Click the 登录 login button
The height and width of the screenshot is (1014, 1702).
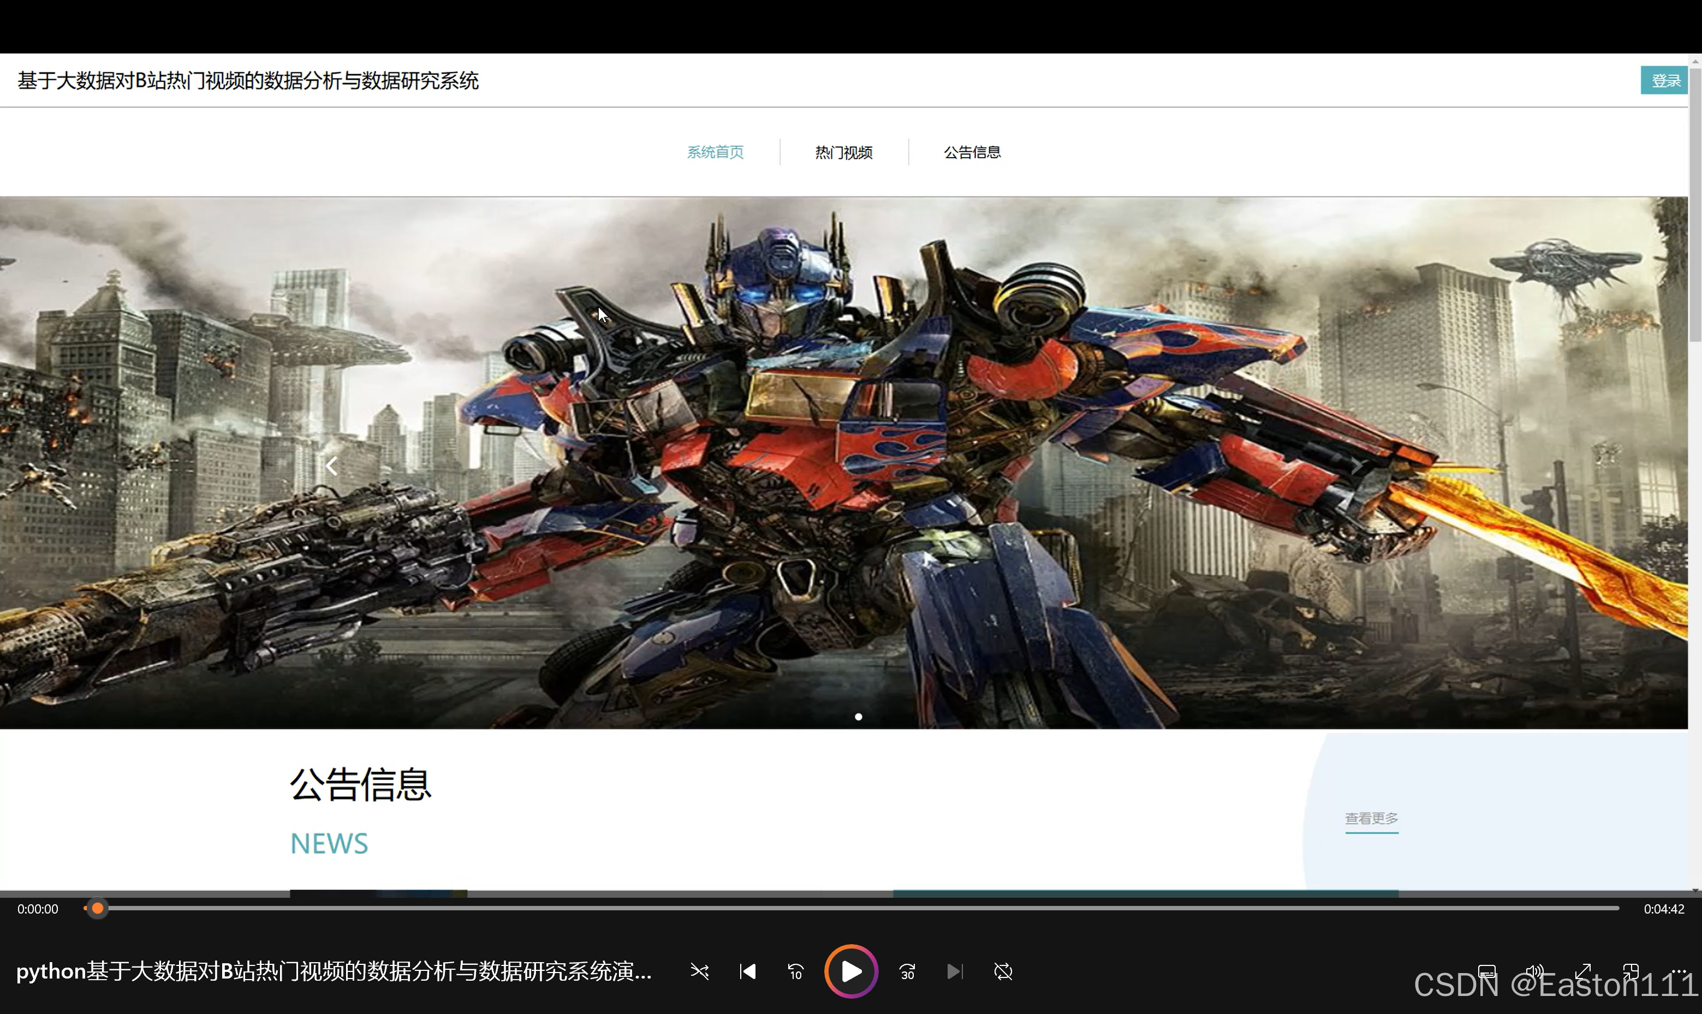1664,81
